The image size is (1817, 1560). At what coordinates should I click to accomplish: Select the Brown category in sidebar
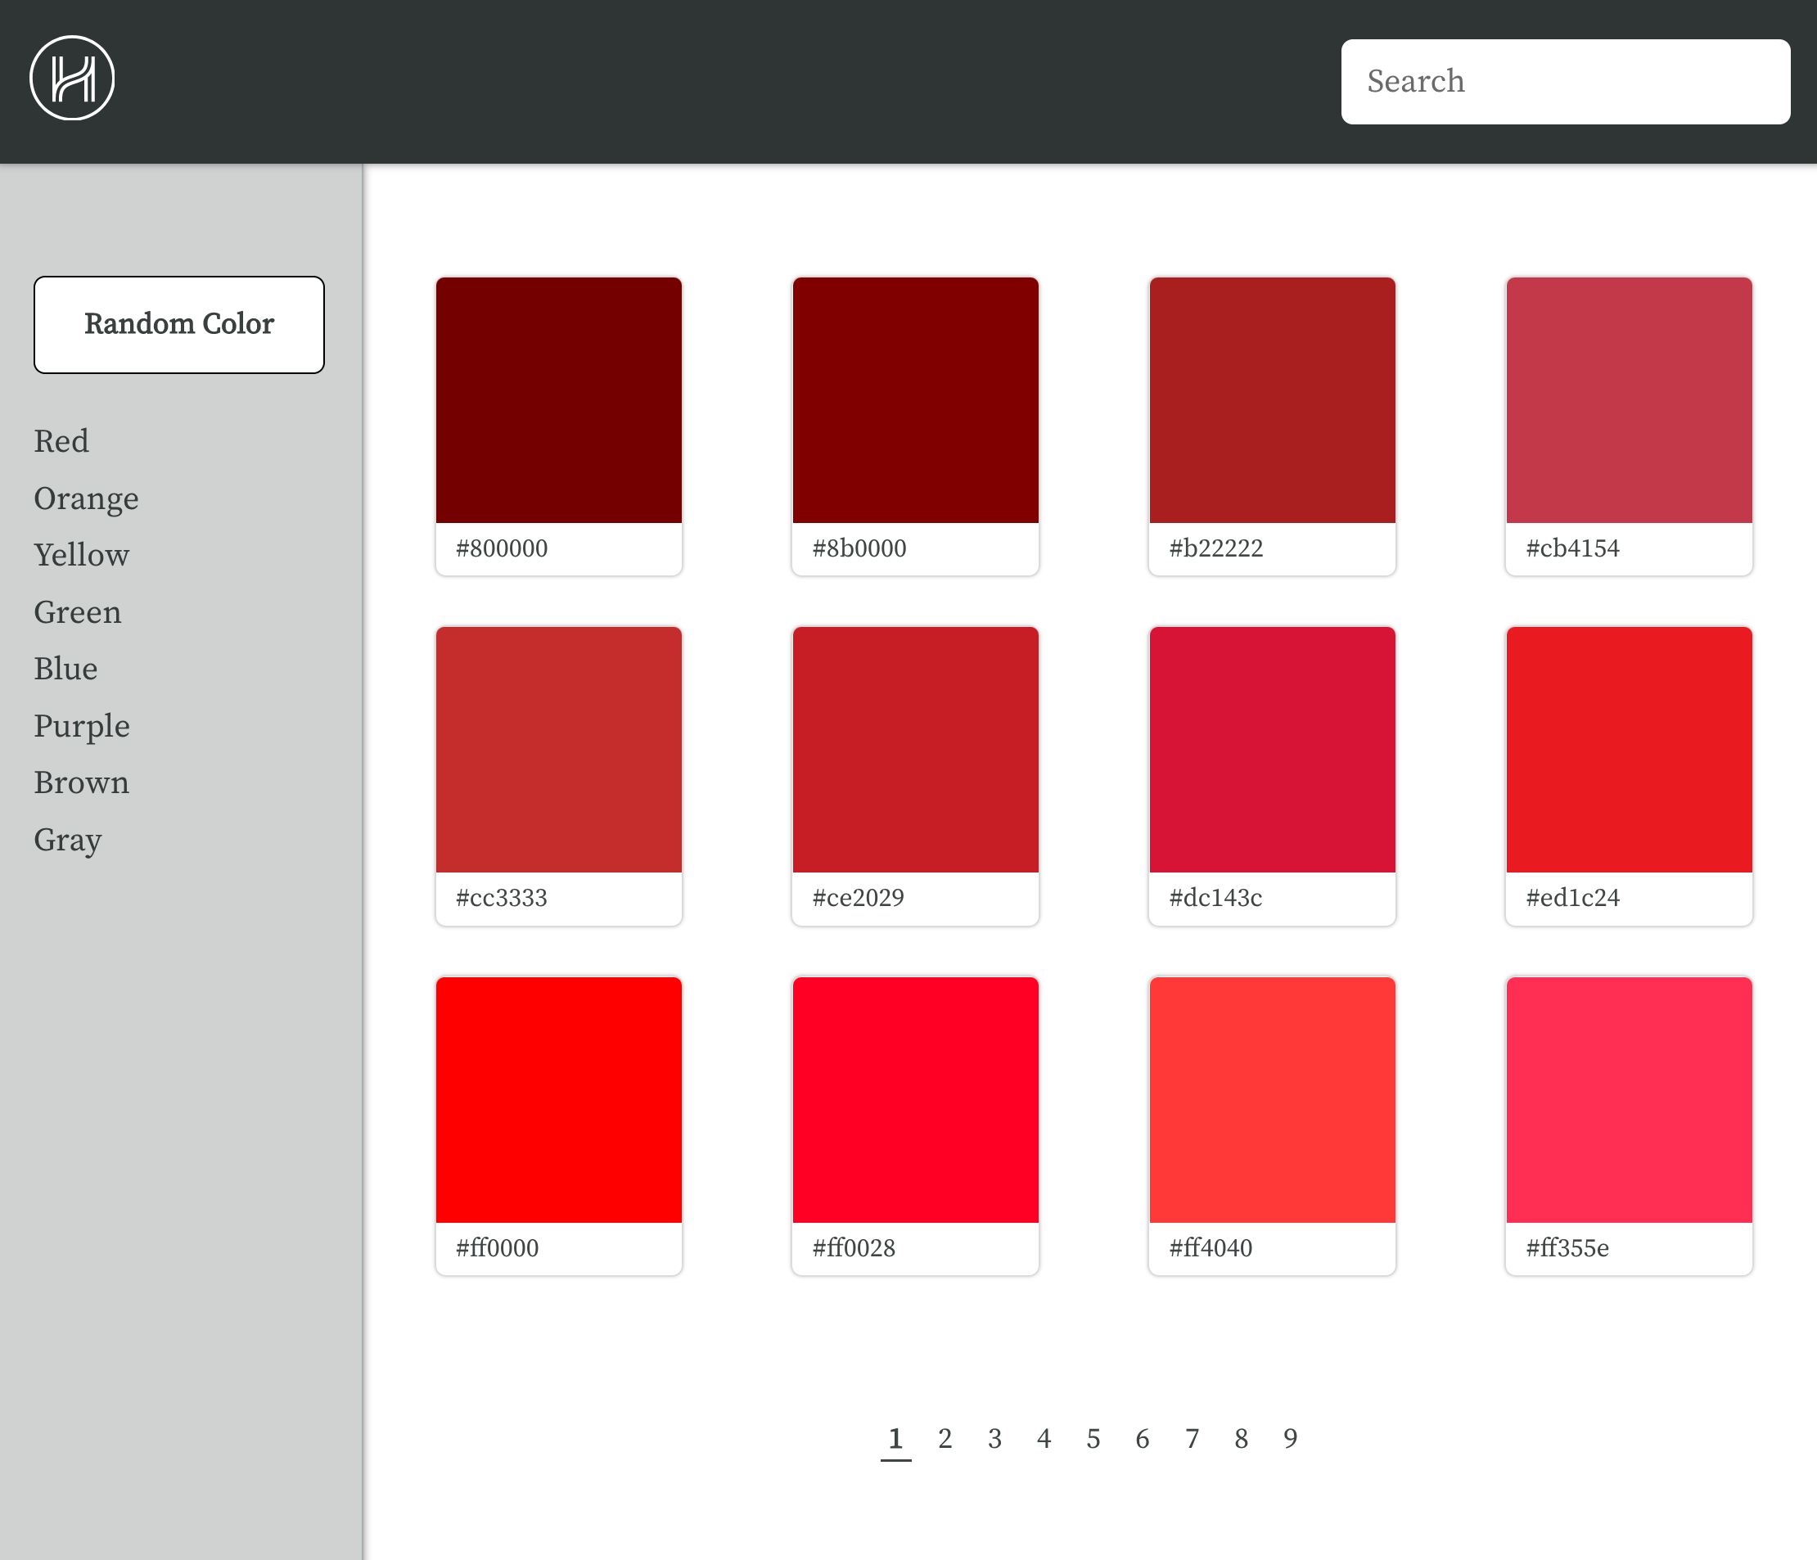tap(82, 783)
